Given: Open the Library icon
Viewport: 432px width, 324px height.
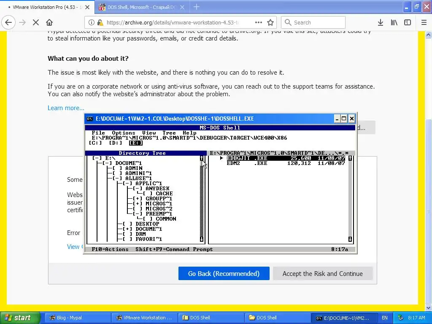Looking at the screenshot, I should click(x=394, y=23).
